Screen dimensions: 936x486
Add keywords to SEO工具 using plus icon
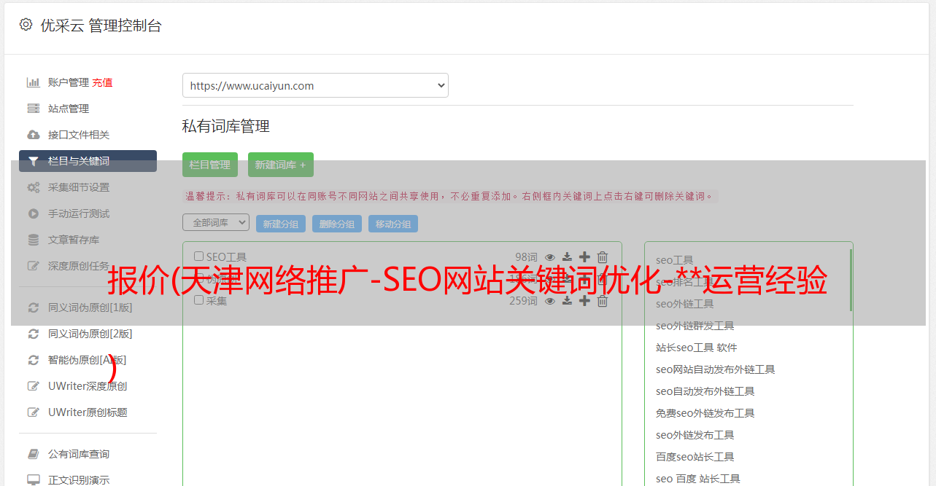click(x=584, y=257)
